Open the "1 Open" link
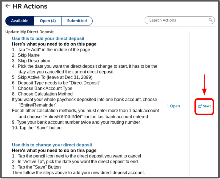 click(x=173, y=106)
